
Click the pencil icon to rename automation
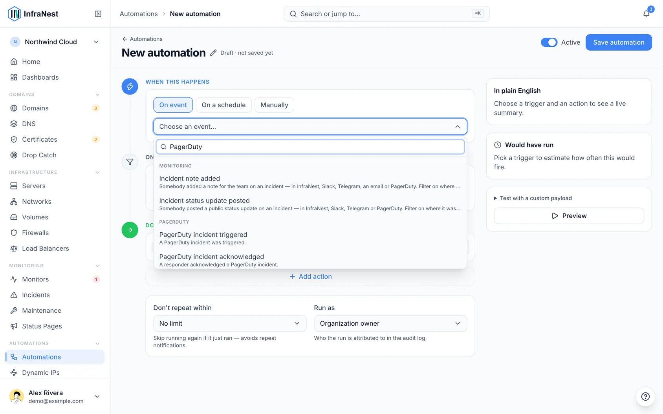click(x=213, y=53)
